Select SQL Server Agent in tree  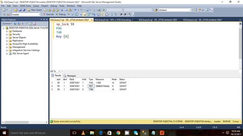point(21,54)
